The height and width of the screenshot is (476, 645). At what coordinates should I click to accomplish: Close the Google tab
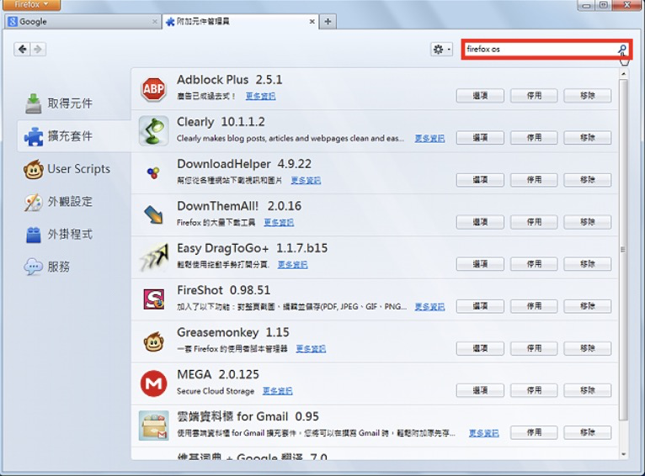click(155, 21)
